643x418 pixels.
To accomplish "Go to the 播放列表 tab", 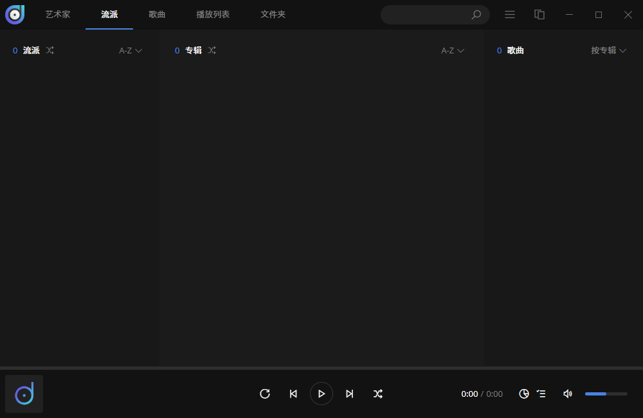I will click(x=213, y=14).
